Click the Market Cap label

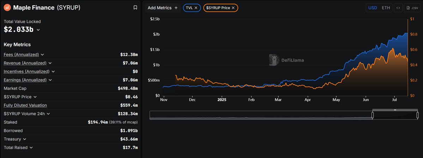(x=15, y=88)
